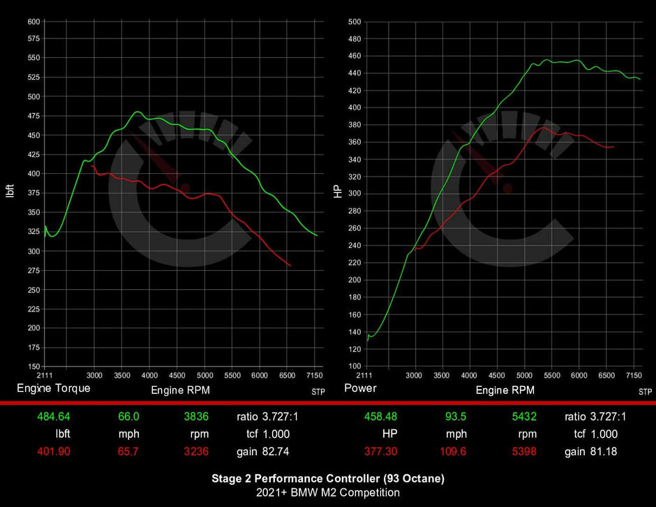Image resolution: width=656 pixels, height=507 pixels.
Task: Click the green rpm value 3836
Action: click(x=196, y=417)
